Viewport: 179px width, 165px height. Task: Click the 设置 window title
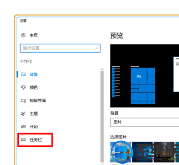pyautogui.click(x=23, y=21)
